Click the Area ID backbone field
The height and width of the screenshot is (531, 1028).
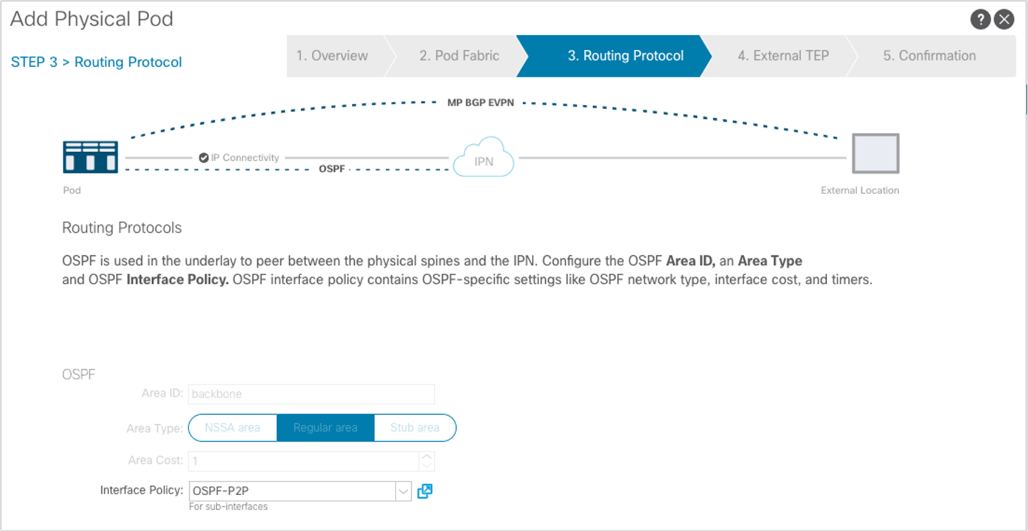coord(312,394)
